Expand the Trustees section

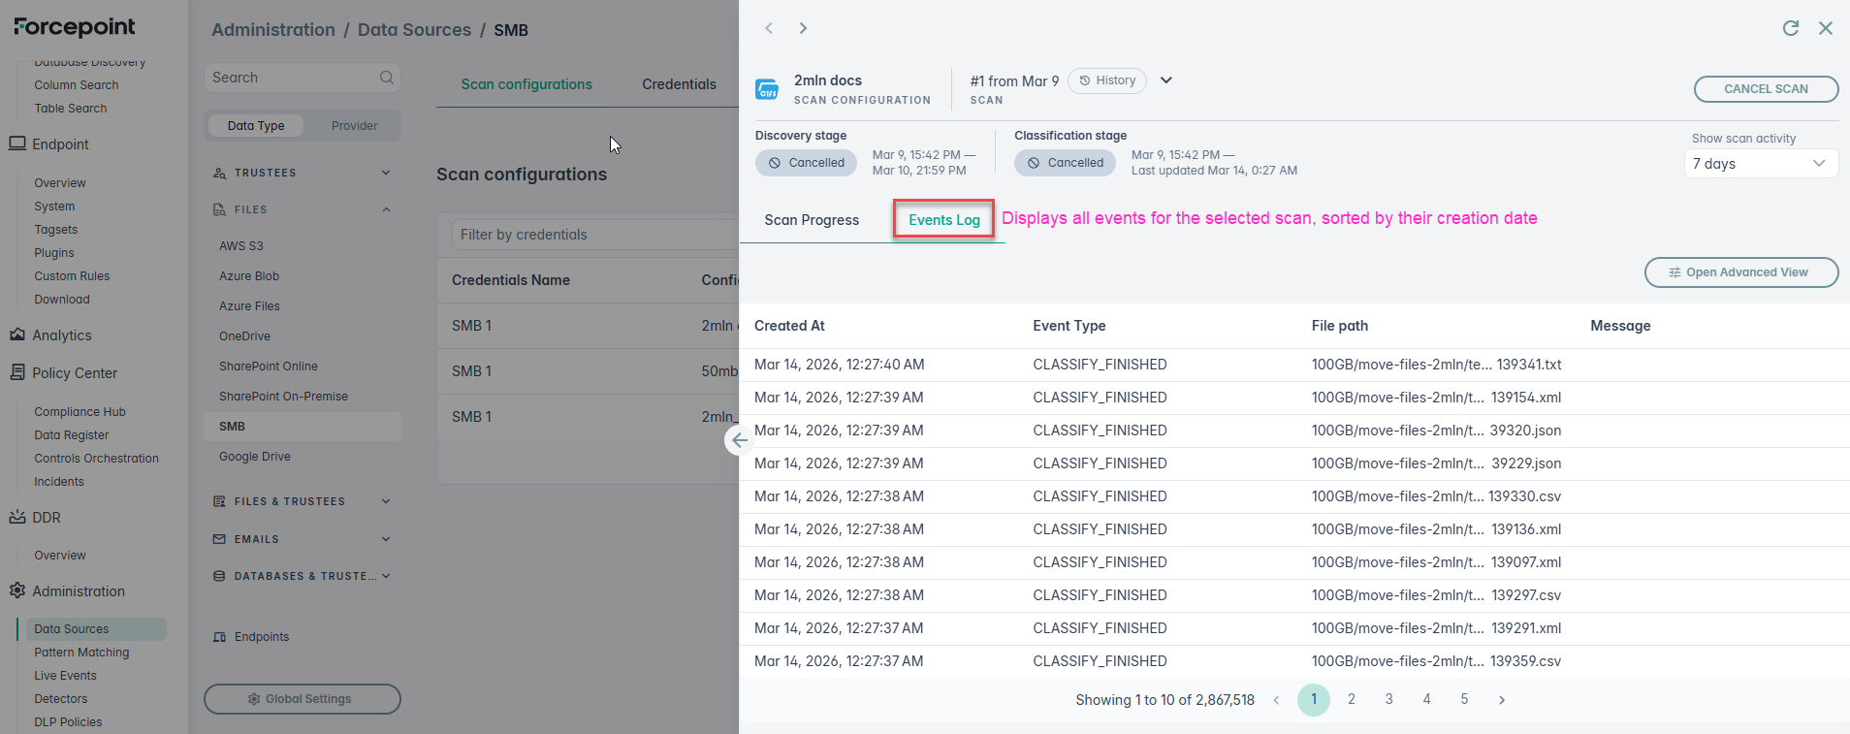pos(386,173)
